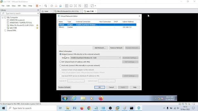198x111 pixels.
Task: Open the Virtual Network Editor taskbar icon
Action: coord(139,108)
